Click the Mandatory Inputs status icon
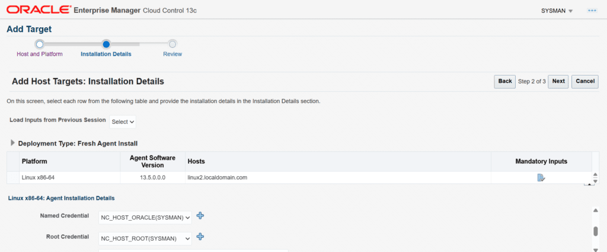The image size is (607, 252). click(541, 178)
